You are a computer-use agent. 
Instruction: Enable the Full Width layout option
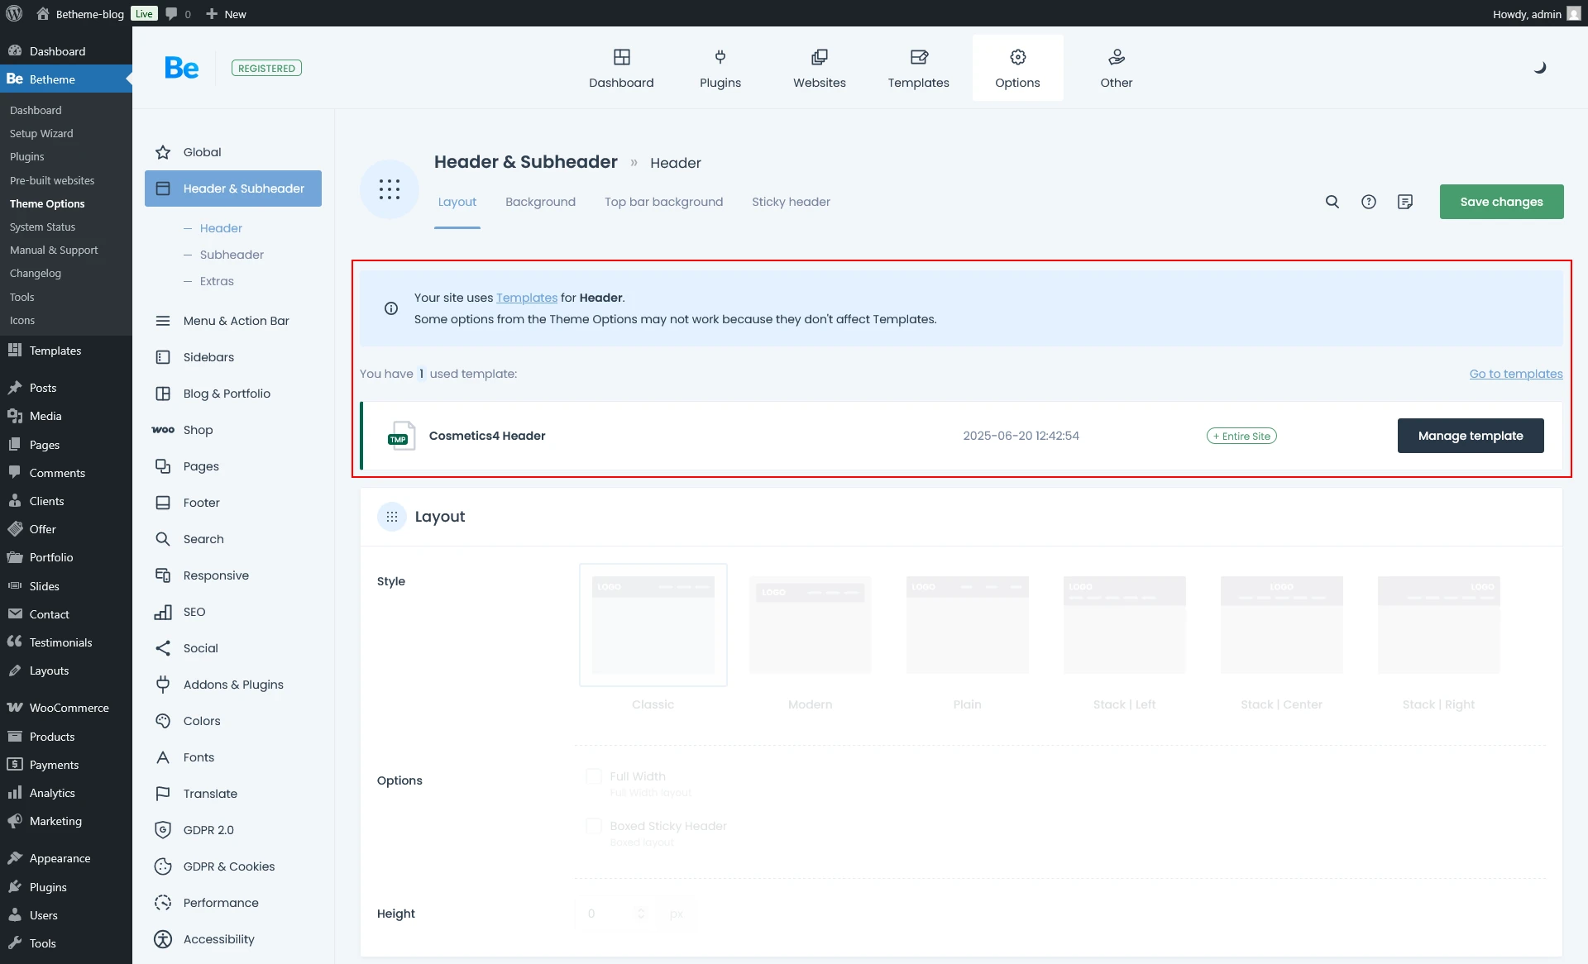[593, 776]
